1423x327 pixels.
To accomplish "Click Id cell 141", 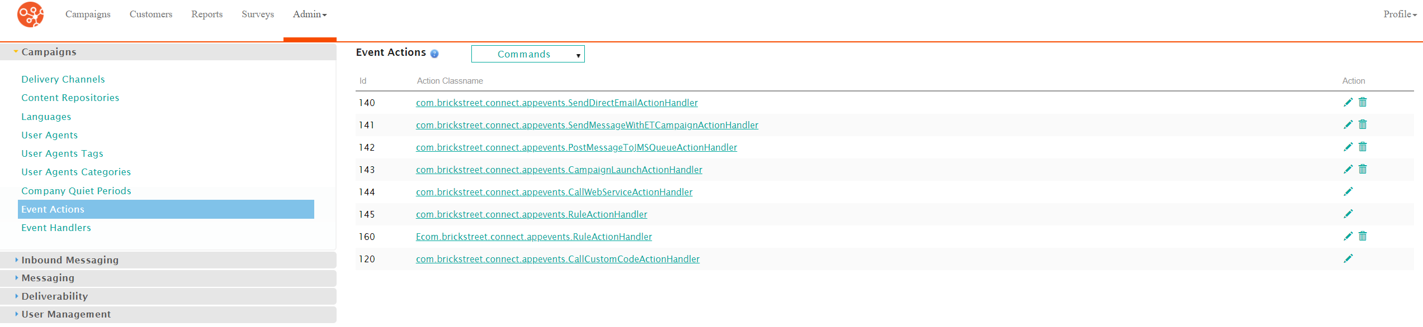I will [x=367, y=125].
